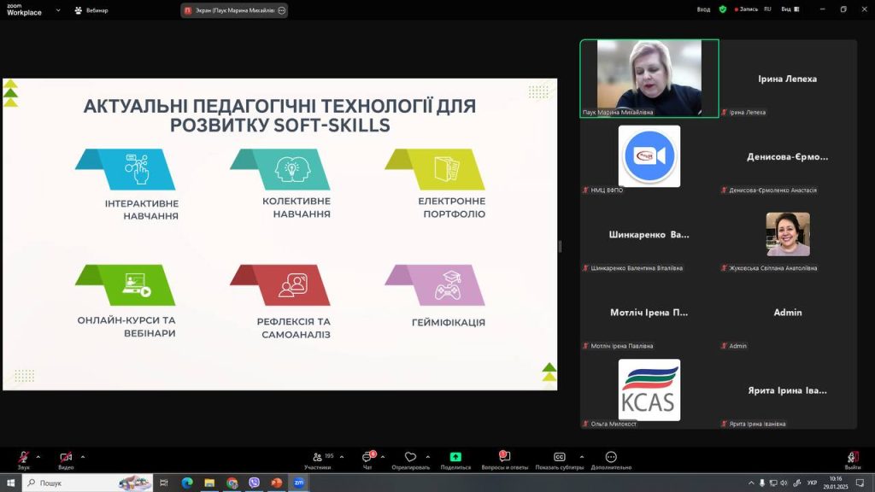Image resolution: width=875 pixels, height=492 pixels.
Task: Select the Вебинар tab in title bar
Action: 91,10
